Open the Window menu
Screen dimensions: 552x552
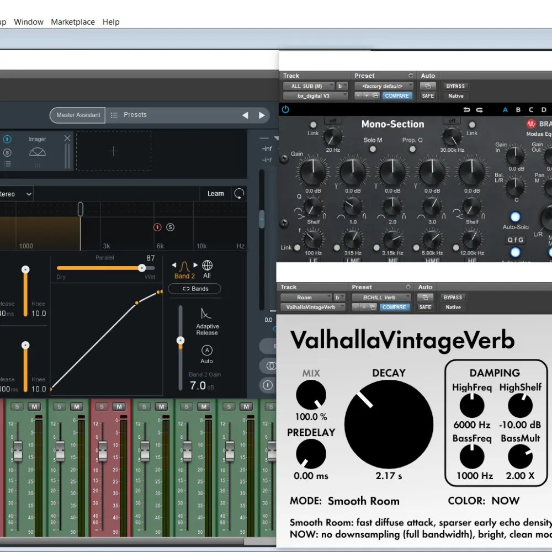pos(29,22)
